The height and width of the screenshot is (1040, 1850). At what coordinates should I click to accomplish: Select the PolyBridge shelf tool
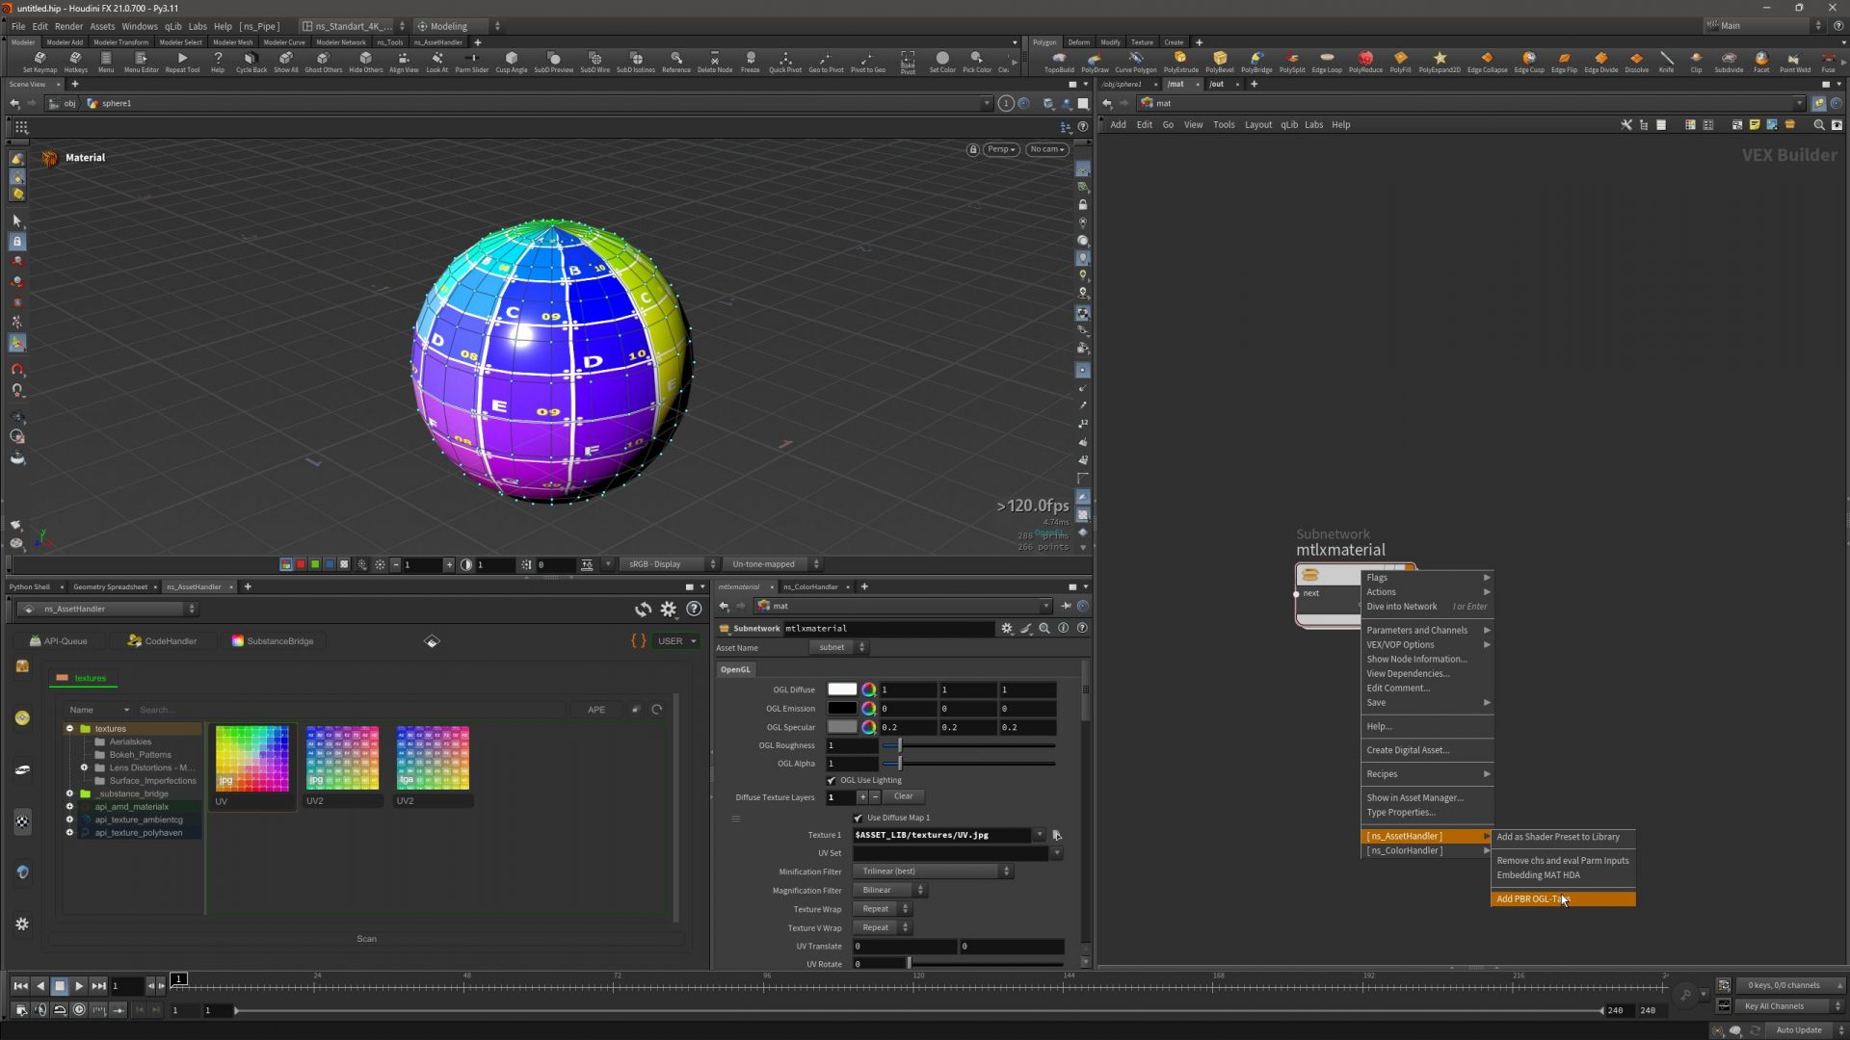[x=1256, y=62]
